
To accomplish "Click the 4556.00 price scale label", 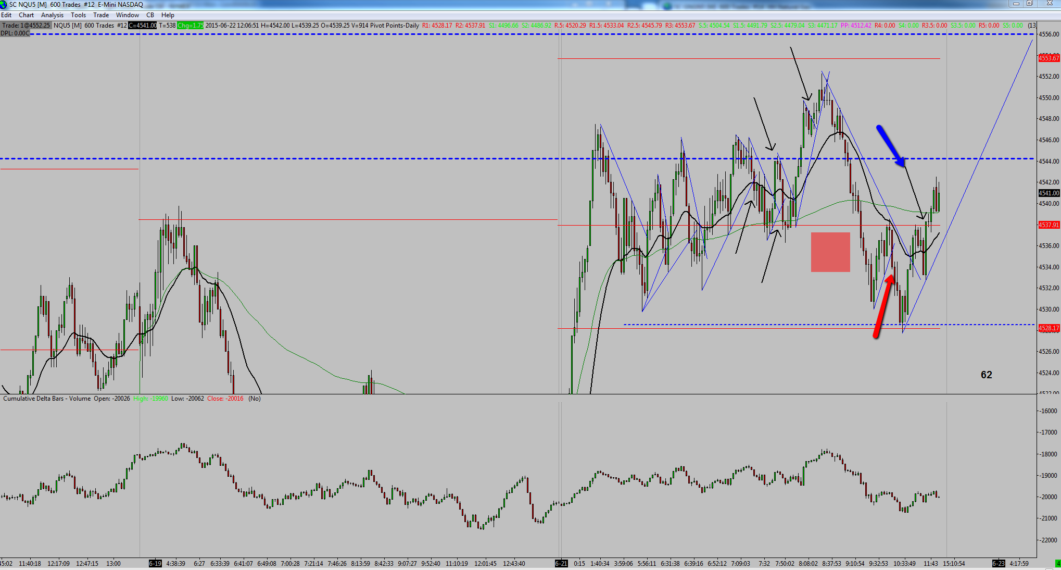I will point(1049,34).
